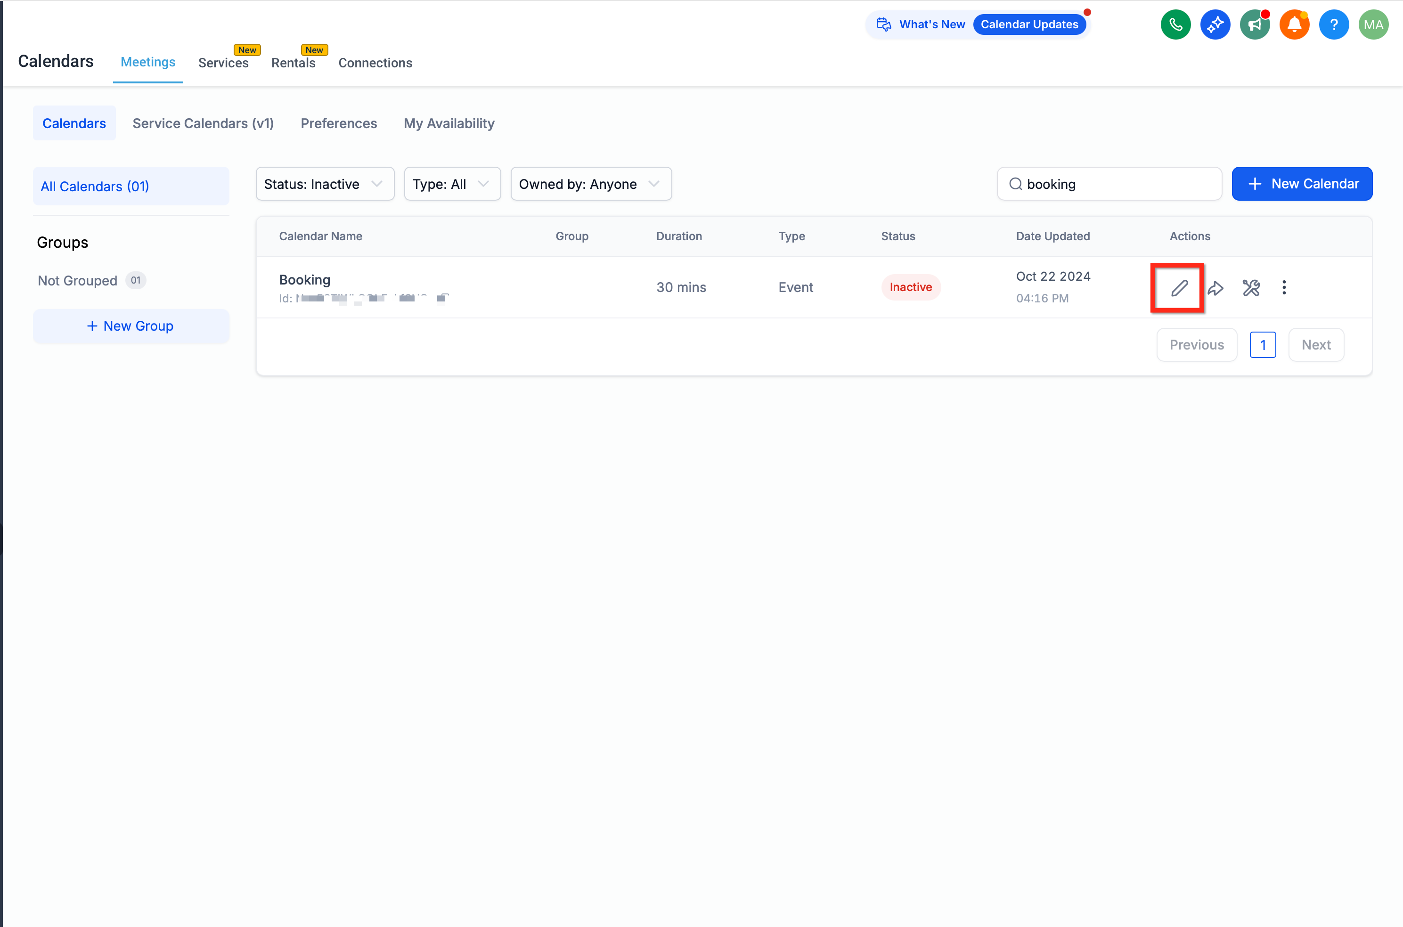This screenshot has height=927, width=1403.
Task: Click the green phone dialer icon
Action: (x=1175, y=25)
